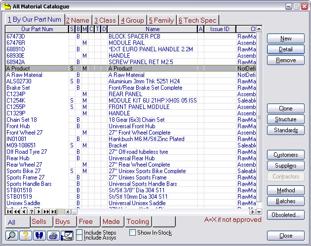This screenshot has width=311, height=246.
Task: Select the ALS02730 part row
Action: pyautogui.click(x=130, y=81)
